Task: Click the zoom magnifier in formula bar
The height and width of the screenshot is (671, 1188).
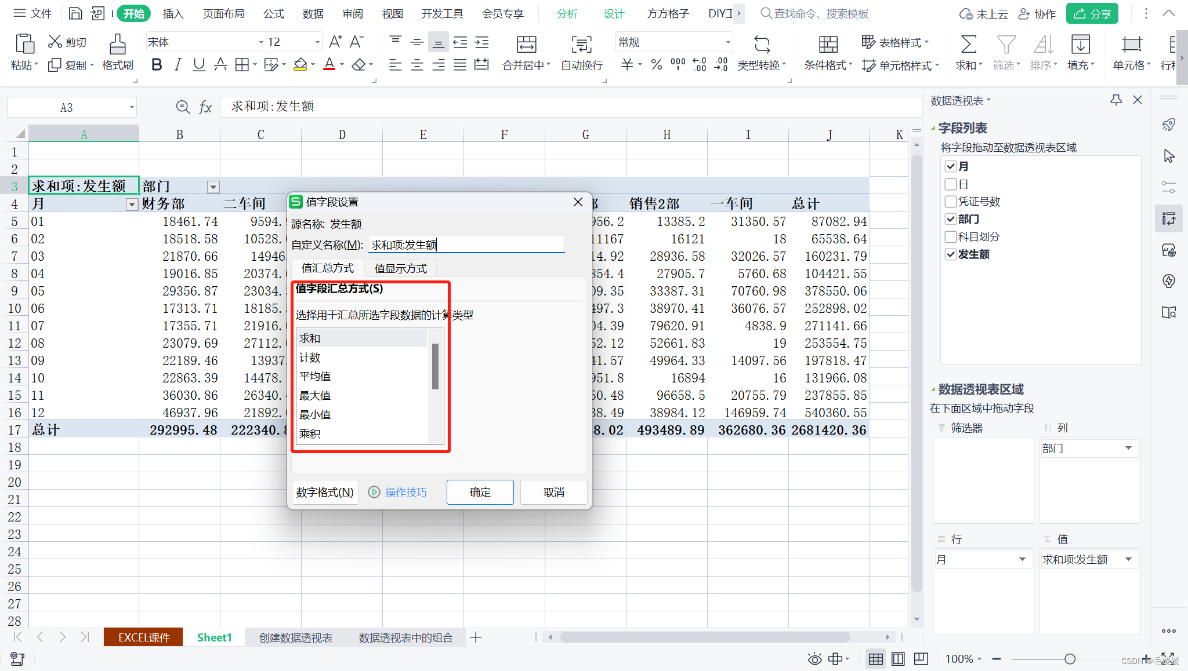Action: (183, 107)
